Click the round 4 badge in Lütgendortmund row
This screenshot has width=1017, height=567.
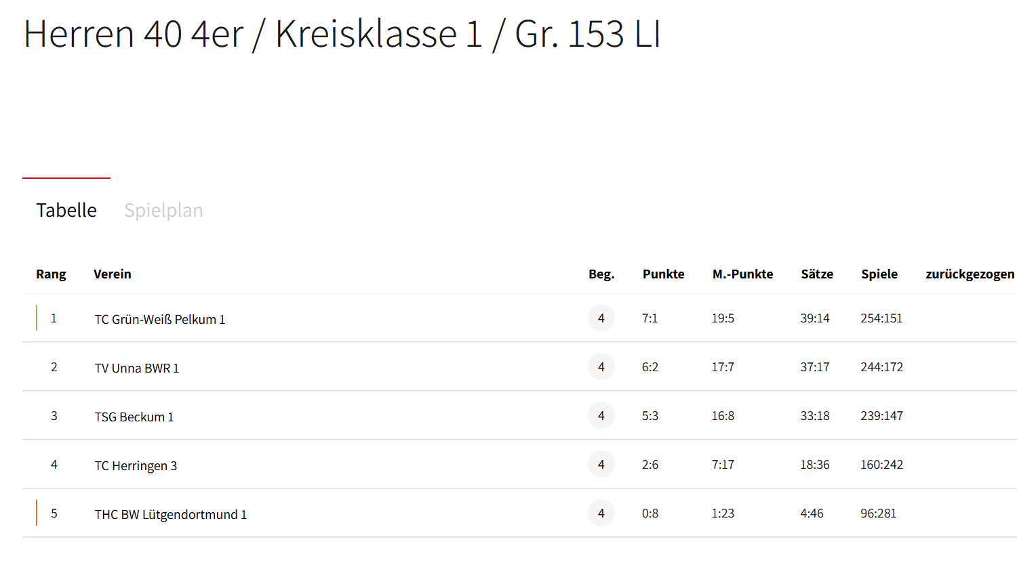[601, 513]
